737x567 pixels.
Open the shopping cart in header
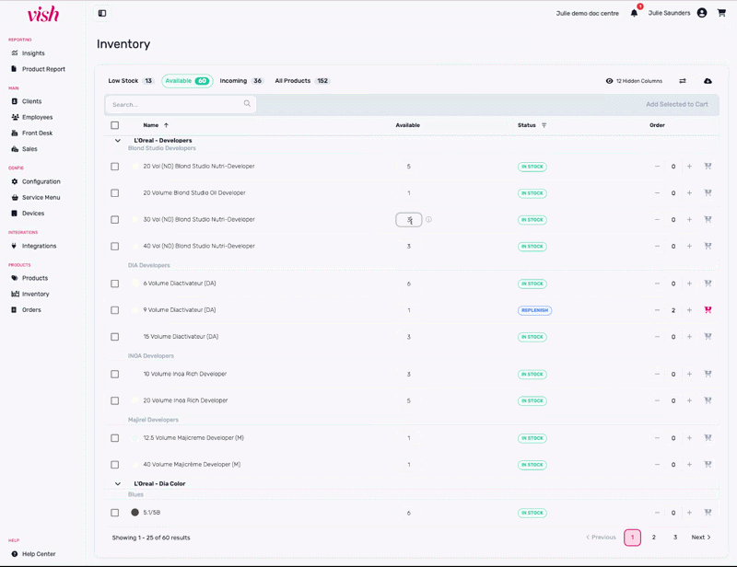[x=721, y=13]
